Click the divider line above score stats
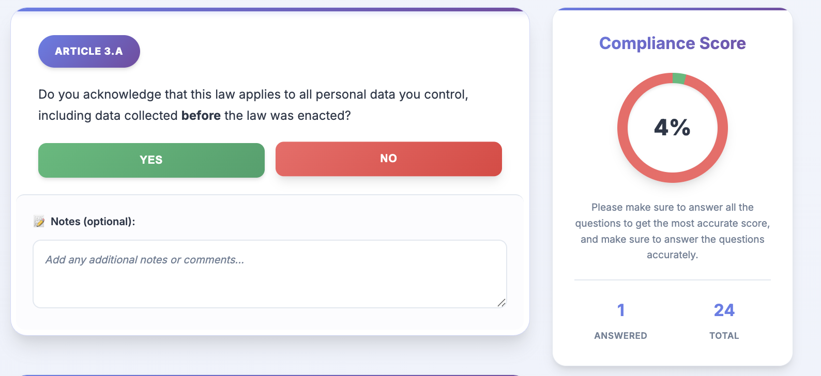This screenshot has height=376, width=821. [x=672, y=280]
